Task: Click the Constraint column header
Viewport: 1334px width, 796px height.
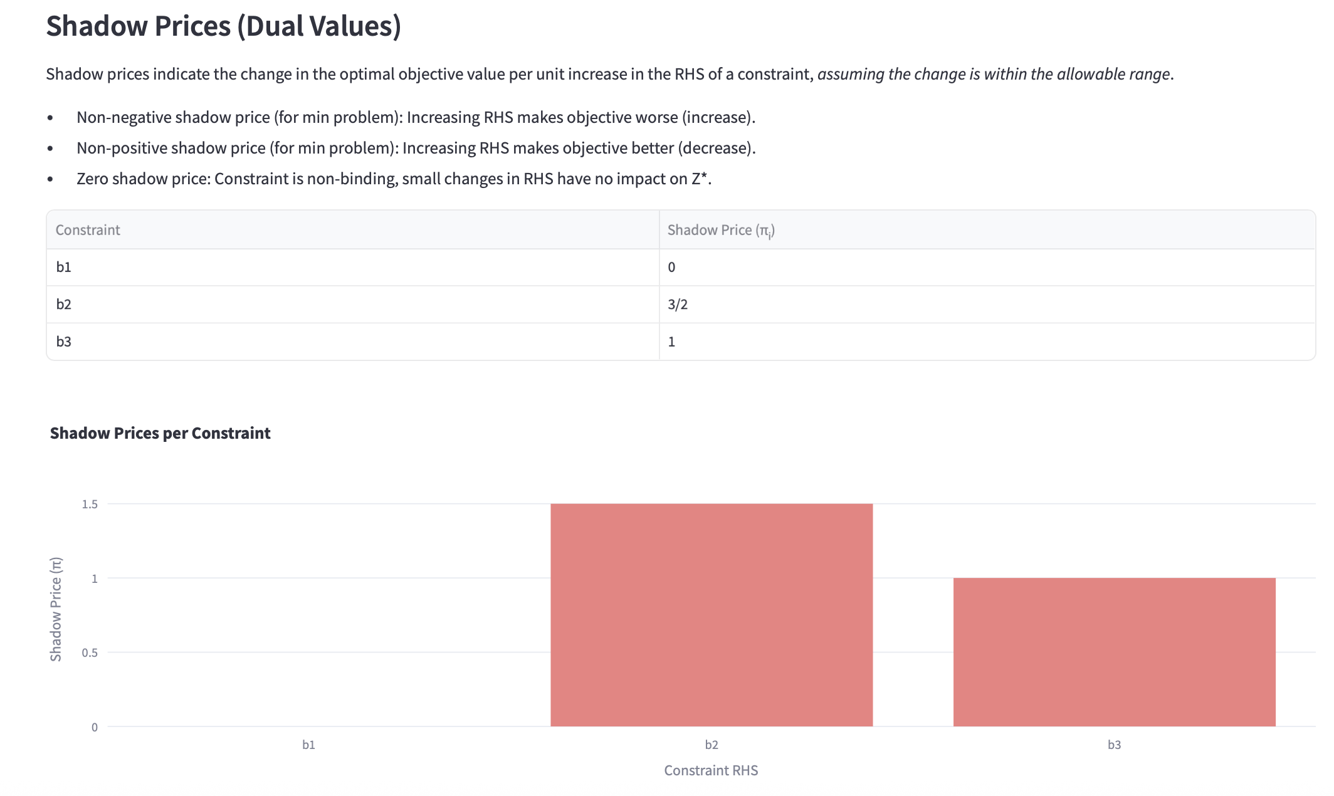Action: pyautogui.click(x=88, y=230)
